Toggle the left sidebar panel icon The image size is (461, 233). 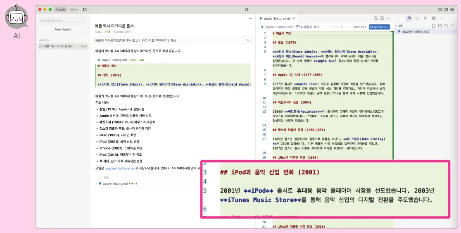click(x=85, y=10)
